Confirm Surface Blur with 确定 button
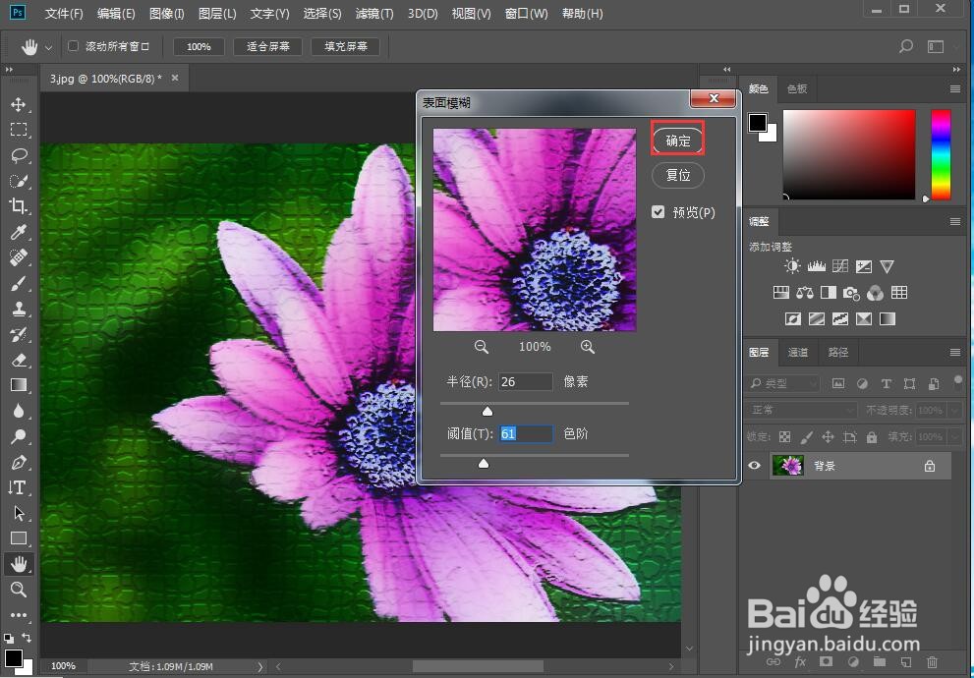 coord(678,141)
